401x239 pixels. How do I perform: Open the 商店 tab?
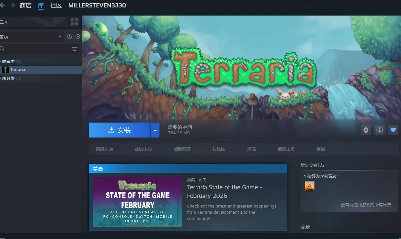[26, 6]
